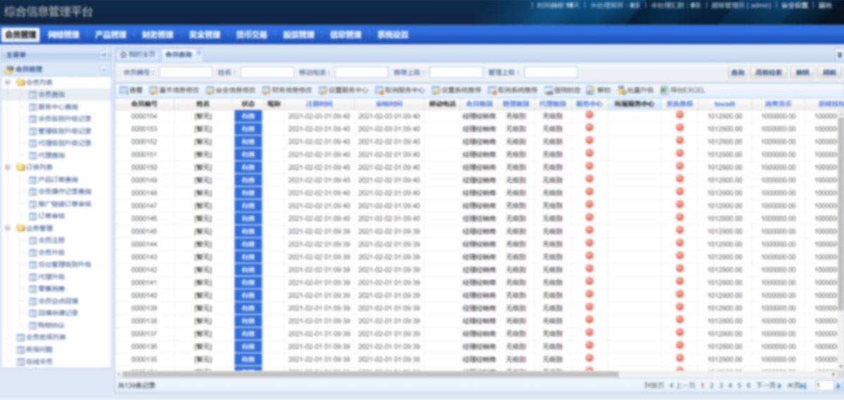Collapse the 会员管理 accordion panel
The image size is (844, 400).
(x=104, y=69)
